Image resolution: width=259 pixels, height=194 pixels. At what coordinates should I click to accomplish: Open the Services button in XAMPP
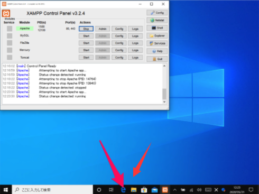[x=157, y=43]
